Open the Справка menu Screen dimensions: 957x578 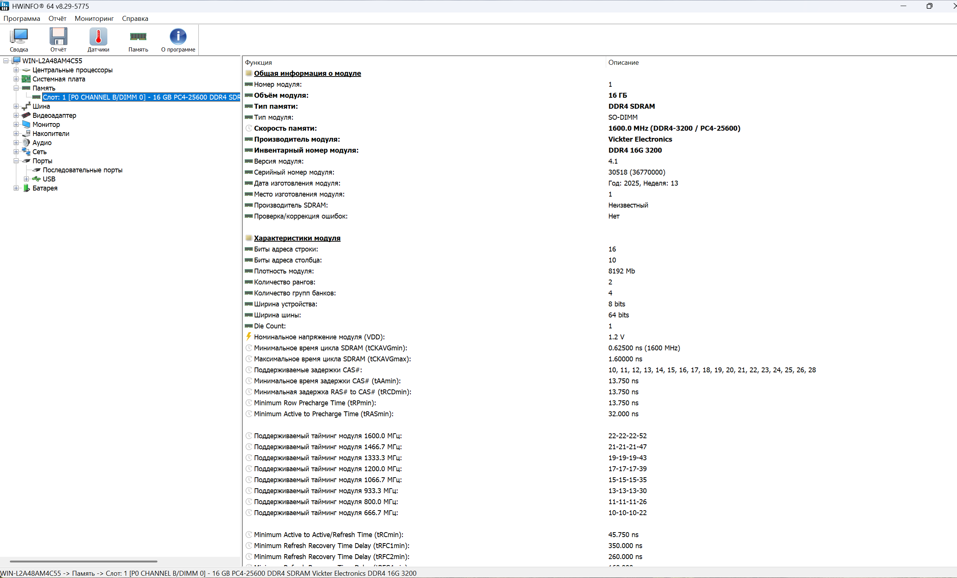[x=135, y=19]
